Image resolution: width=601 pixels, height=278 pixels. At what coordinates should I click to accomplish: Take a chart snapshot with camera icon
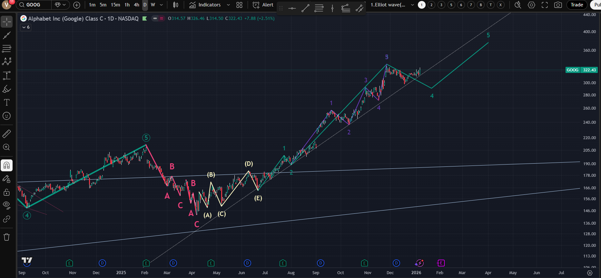tap(558, 5)
